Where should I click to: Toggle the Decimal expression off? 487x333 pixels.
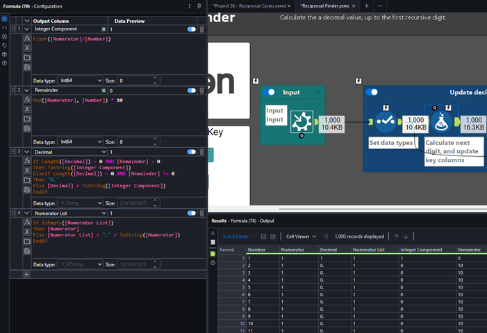click(x=192, y=152)
